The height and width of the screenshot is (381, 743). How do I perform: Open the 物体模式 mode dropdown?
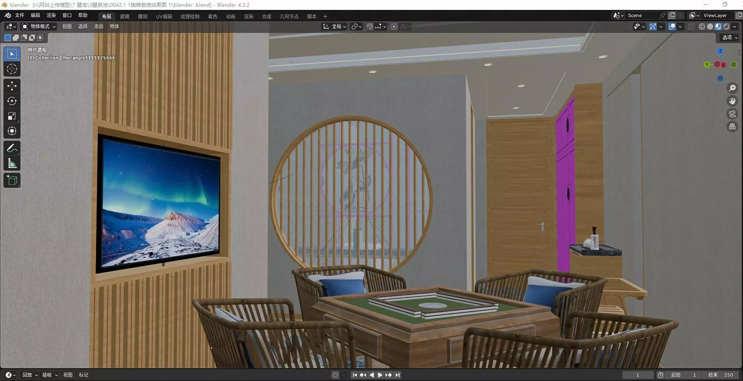(x=39, y=27)
